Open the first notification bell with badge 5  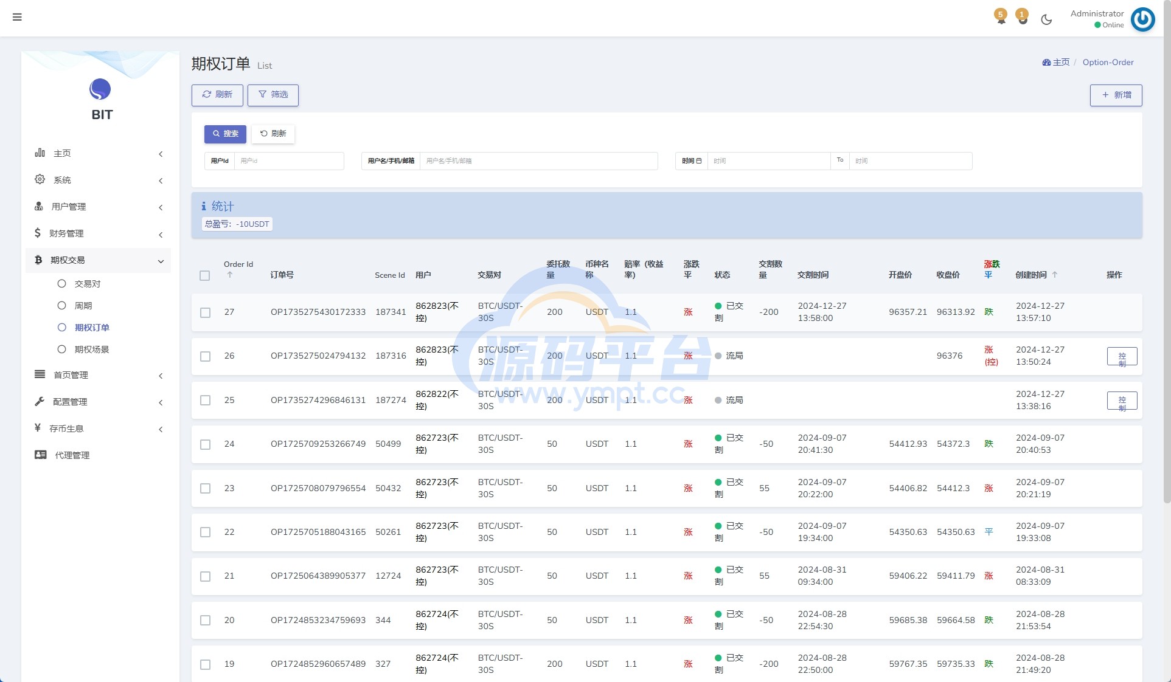(x=1001, y=17)
